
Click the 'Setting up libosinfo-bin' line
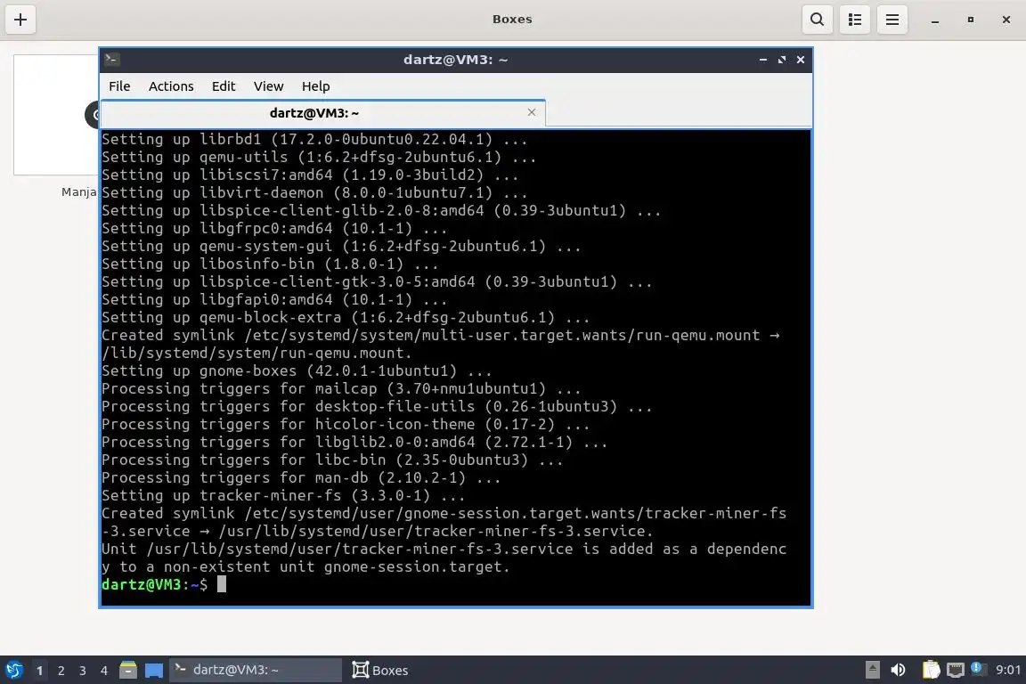[x=270, y=265]
